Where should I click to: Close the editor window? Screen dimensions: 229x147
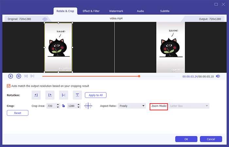(223, 4)
